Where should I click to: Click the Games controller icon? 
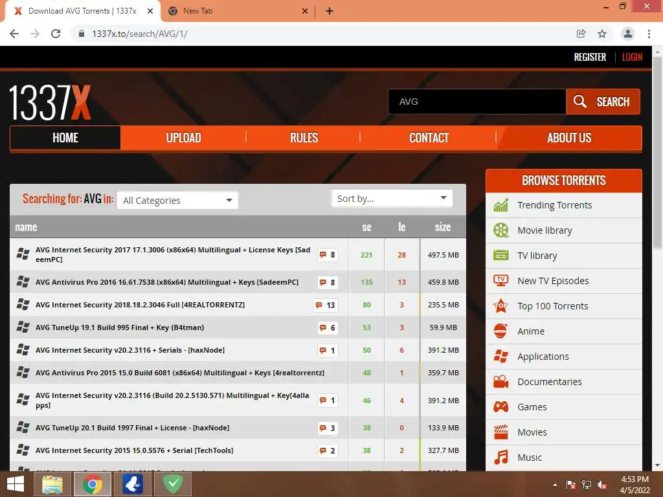[500, 406]
